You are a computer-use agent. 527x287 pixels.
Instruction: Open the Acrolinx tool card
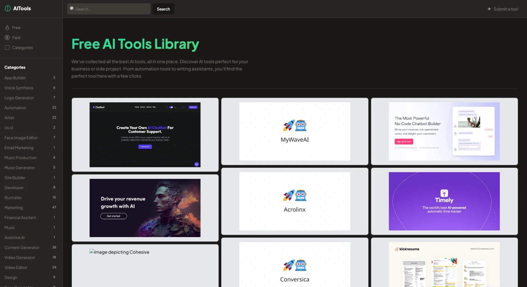coord(295,201)
